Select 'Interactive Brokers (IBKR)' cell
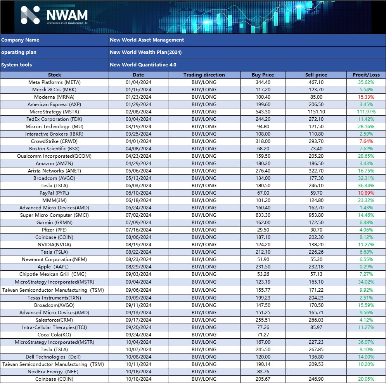 click(54, 134)
